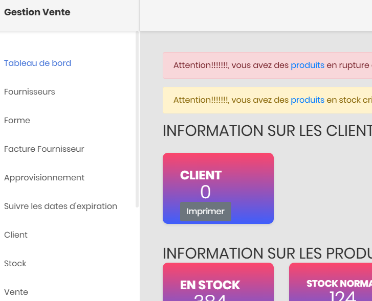This screenshot has height=301, width=372.
Task: Follow the produits link in the yellow alert
Action: pos(308,100)
